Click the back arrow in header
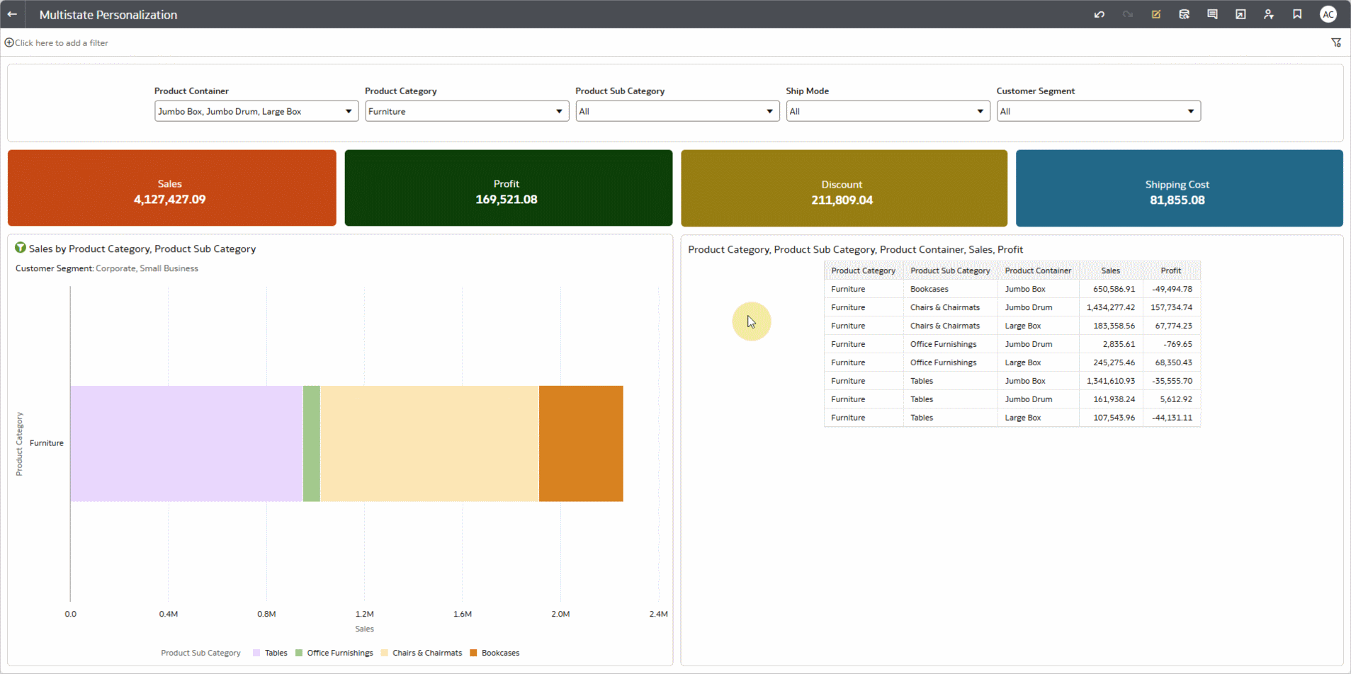 pos(12,14)
